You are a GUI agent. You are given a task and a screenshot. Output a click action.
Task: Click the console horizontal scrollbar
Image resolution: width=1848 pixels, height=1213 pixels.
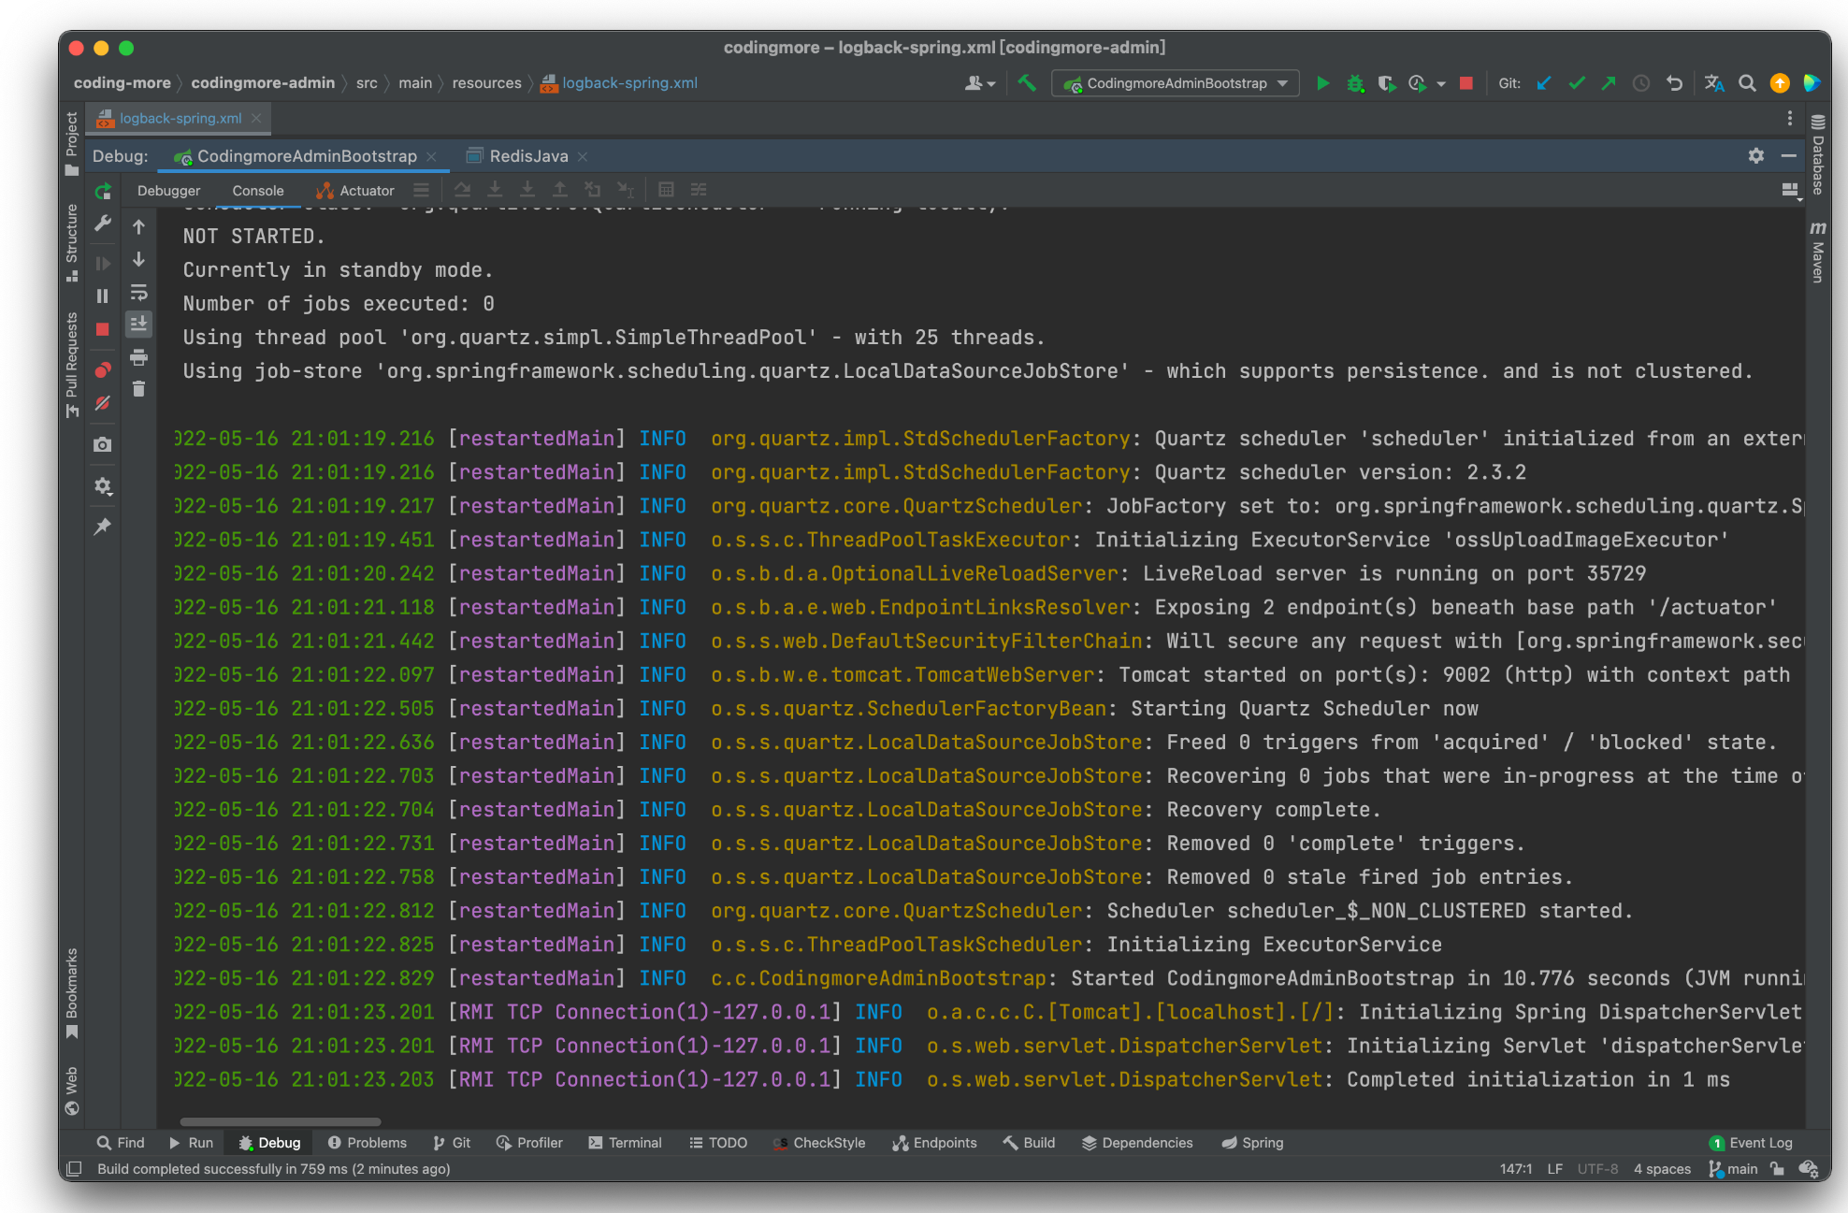(x=281, y=1121)
